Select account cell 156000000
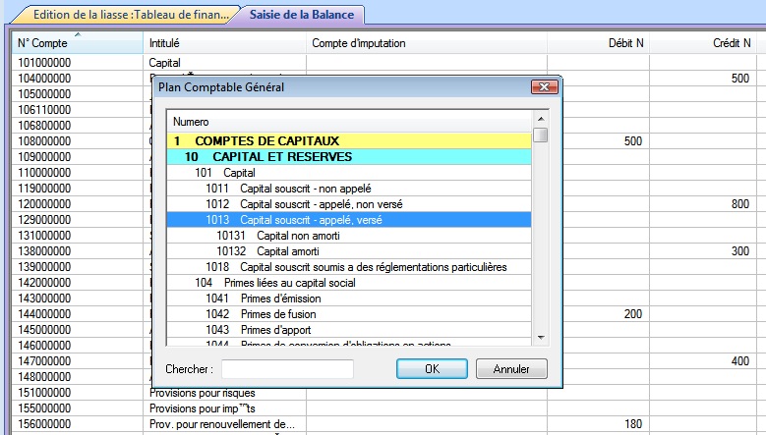The width and height of the screenshot is (766, 435). [77, 424]
